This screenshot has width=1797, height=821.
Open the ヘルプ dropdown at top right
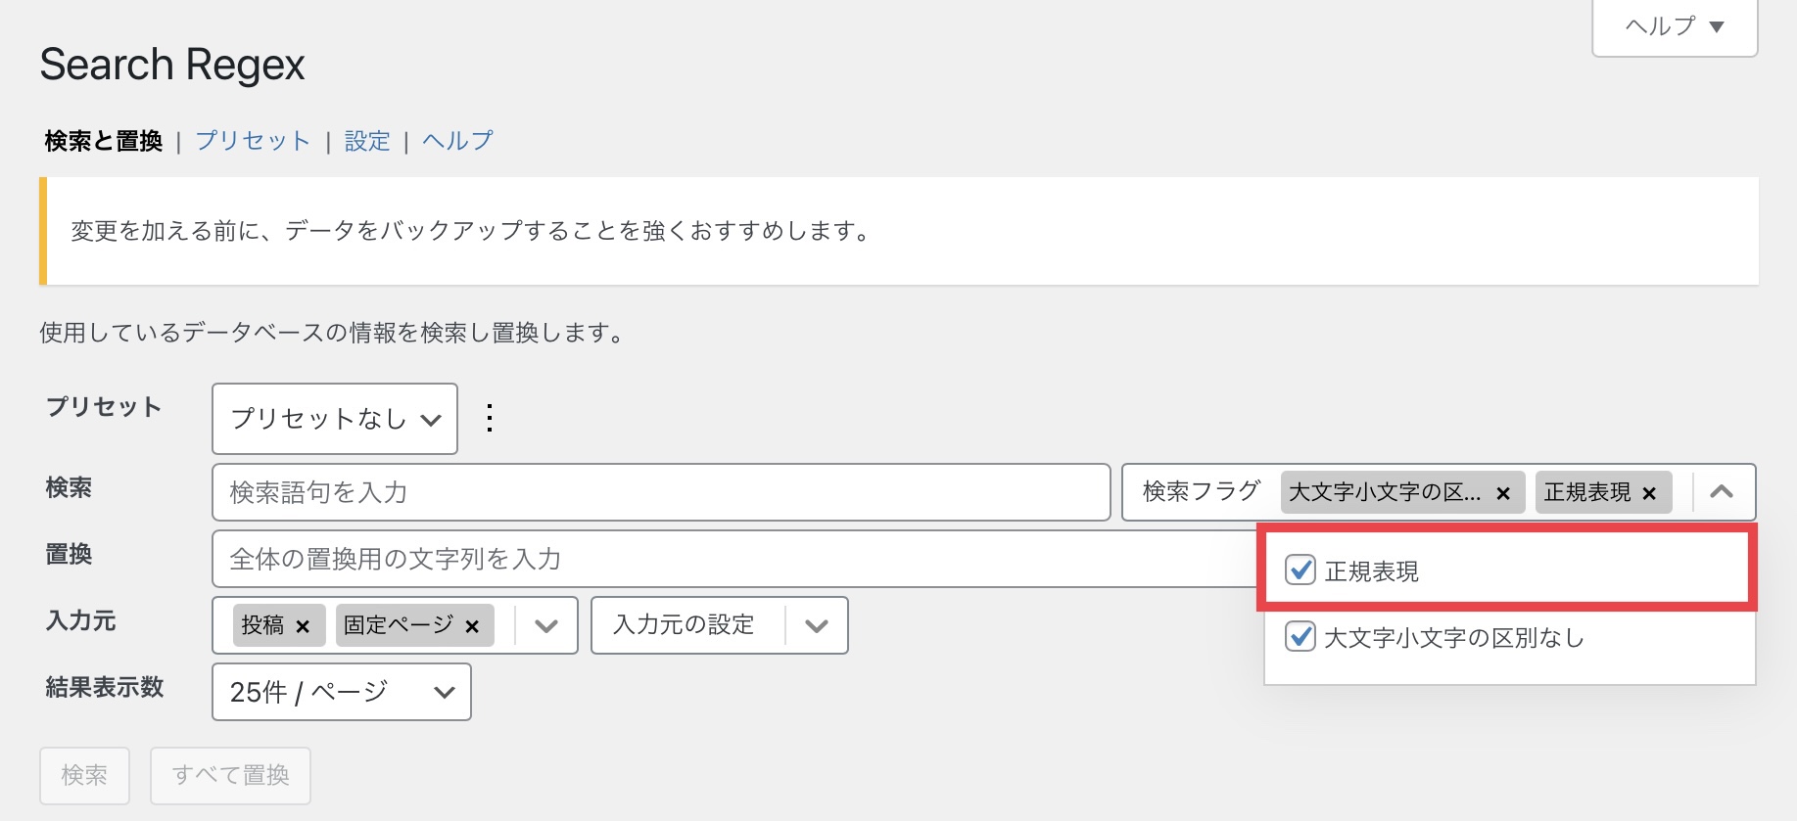coord(1675,26)
